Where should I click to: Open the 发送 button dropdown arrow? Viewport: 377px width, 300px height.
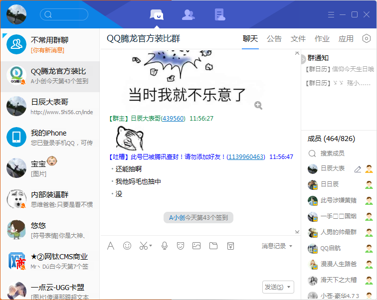(289, 287)
